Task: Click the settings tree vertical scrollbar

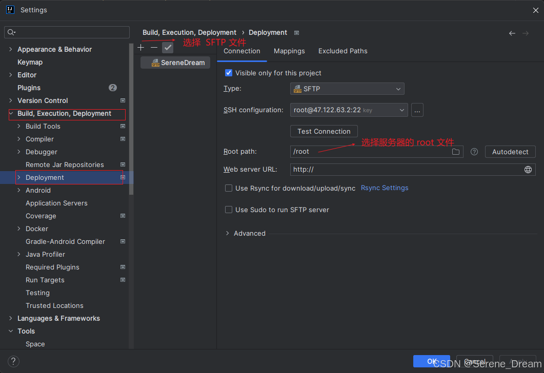Action: [x=131, y=119]
